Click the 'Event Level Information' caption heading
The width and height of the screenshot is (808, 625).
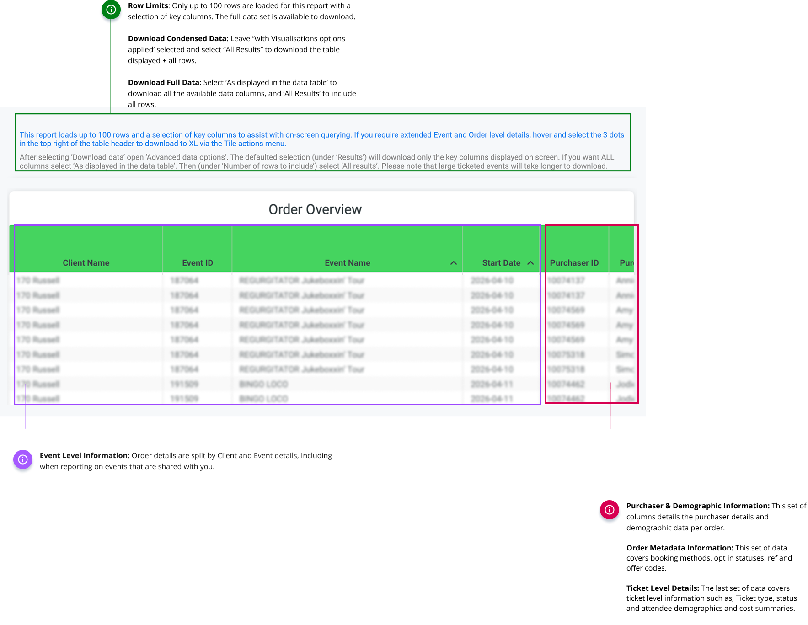pyautogui.click(x=85, y=455)
